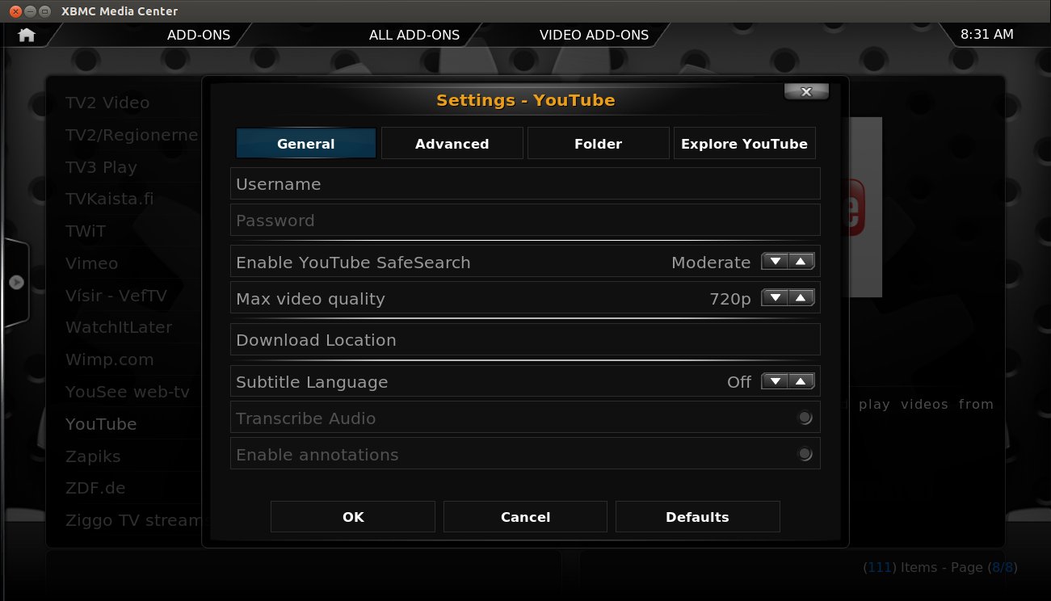1051x601 pixels.
Task: Click the OK button
Action: click(x=353, y=517)
